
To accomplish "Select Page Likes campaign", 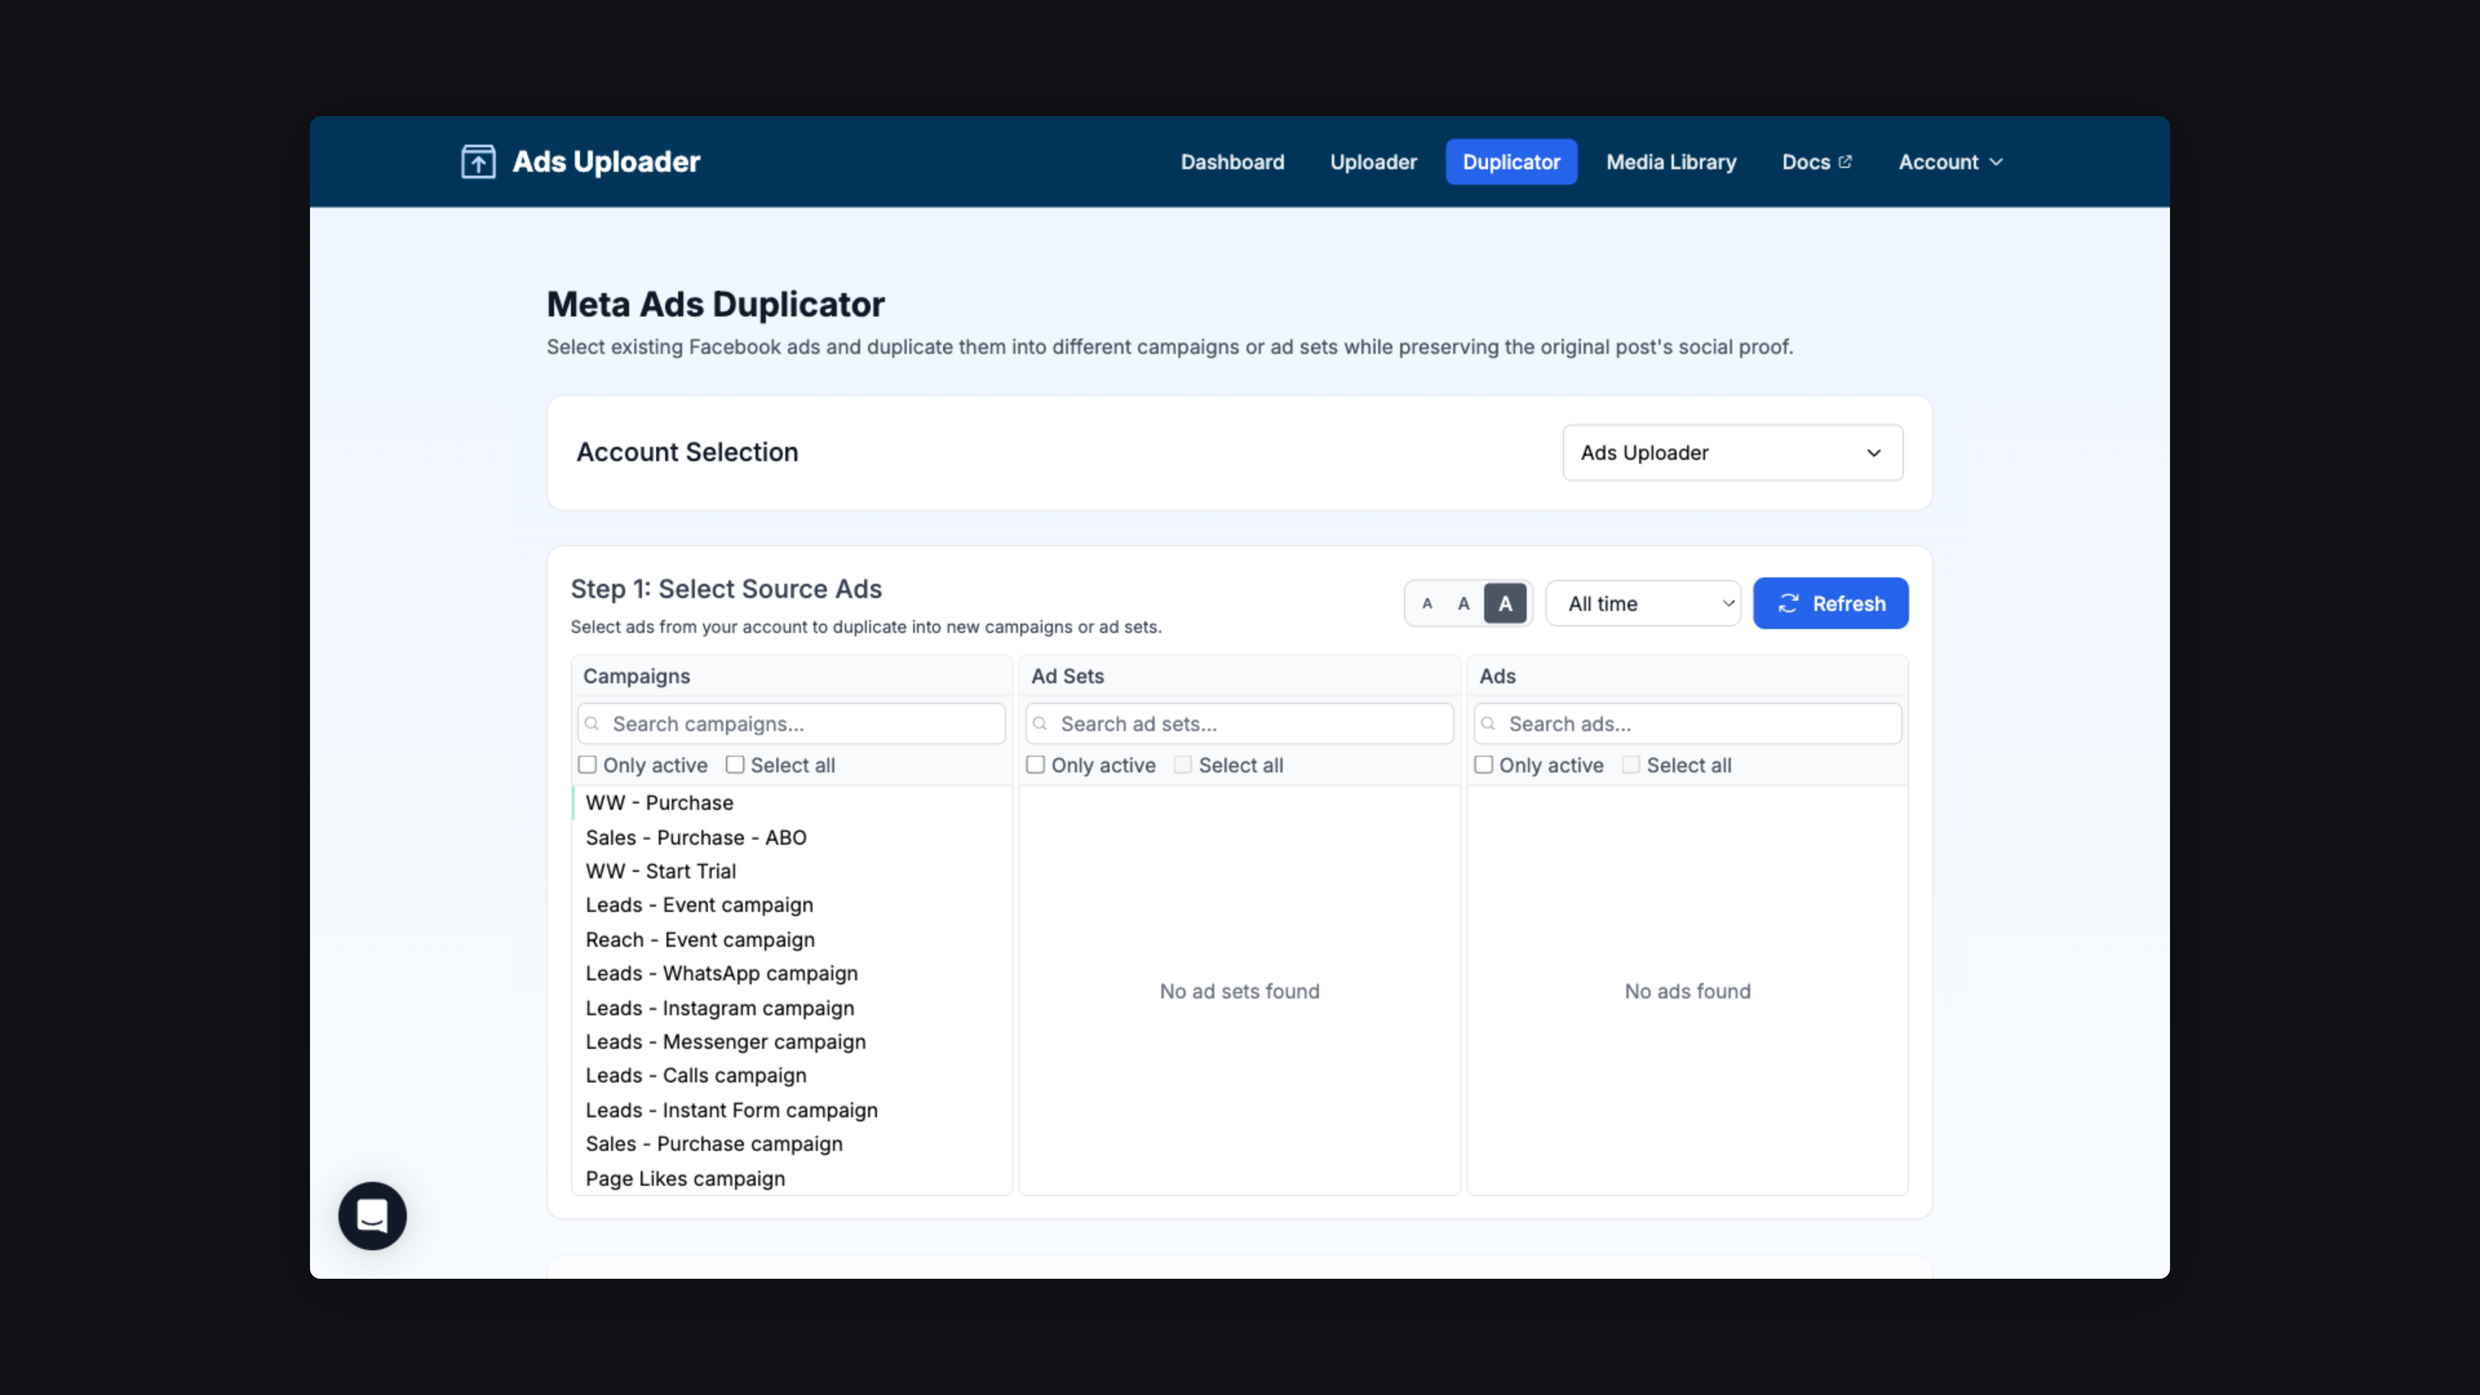I will coord(791,1179).
